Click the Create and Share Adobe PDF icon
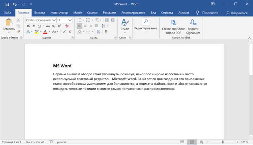Viewport: 253px width, 145px height. [173, 22]
